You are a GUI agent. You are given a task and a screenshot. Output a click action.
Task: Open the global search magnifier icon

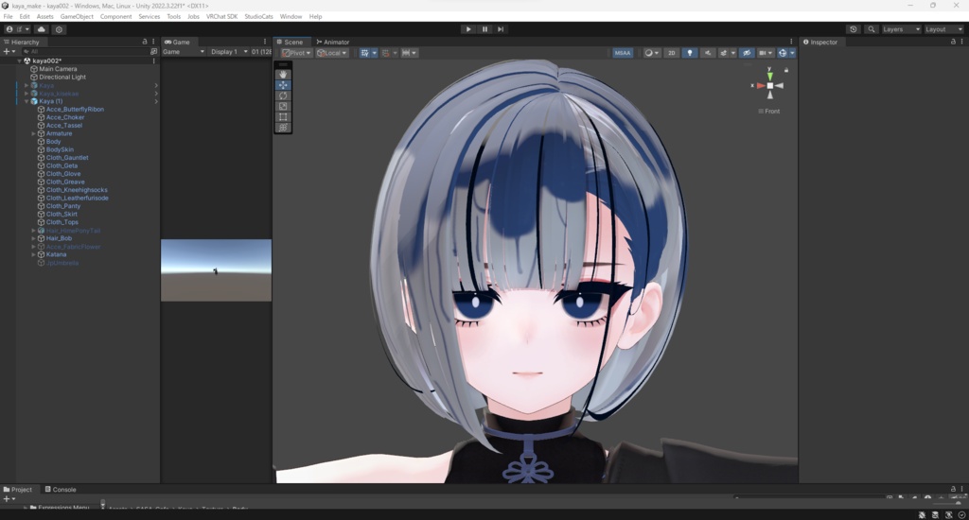[872, 29]
